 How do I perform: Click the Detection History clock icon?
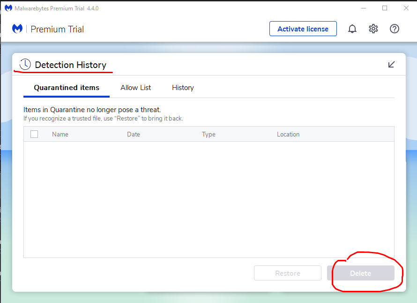pos(25,64)
